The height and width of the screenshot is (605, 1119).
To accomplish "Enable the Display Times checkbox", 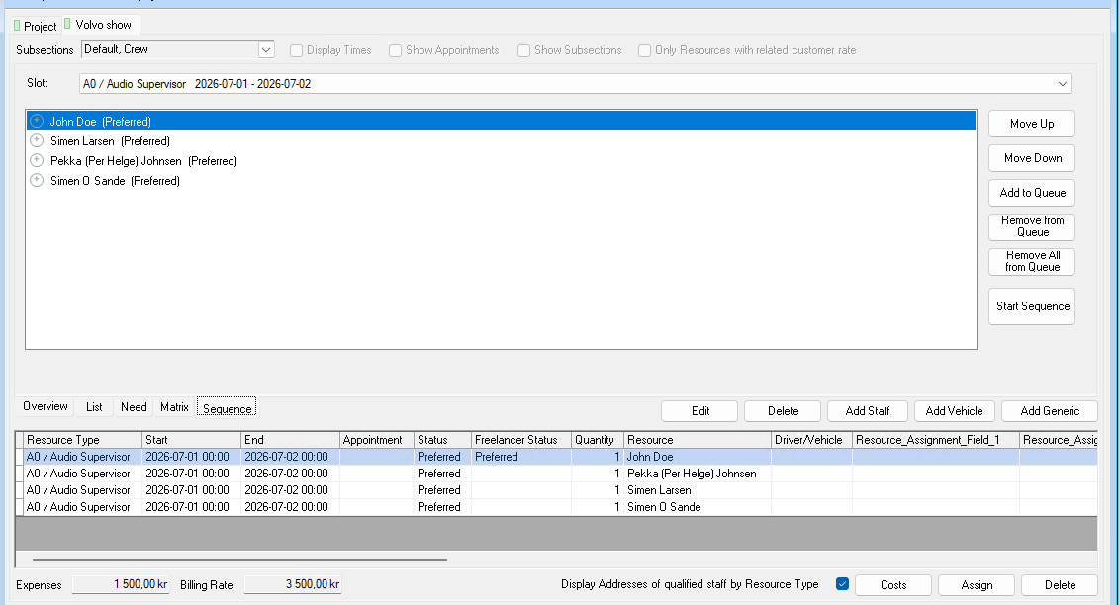I will tap(296, 50).
